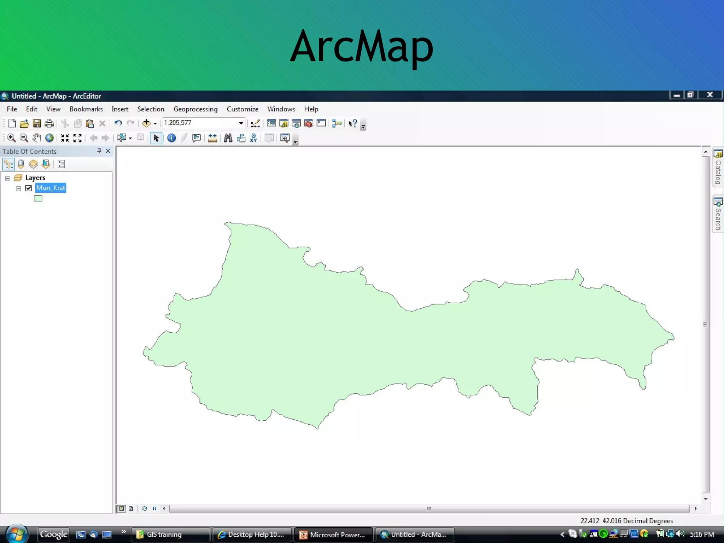Save the map using the floppy disk icon

(37, 123)
